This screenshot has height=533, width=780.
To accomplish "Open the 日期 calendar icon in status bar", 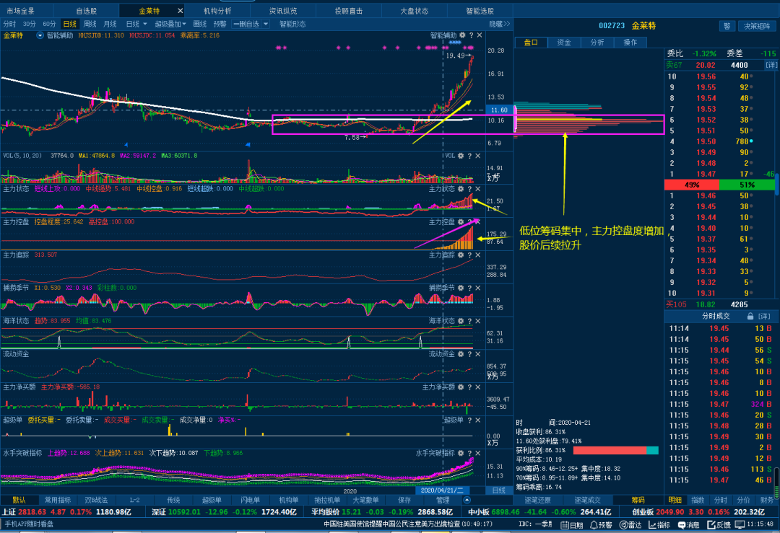I will click(565, 524).
